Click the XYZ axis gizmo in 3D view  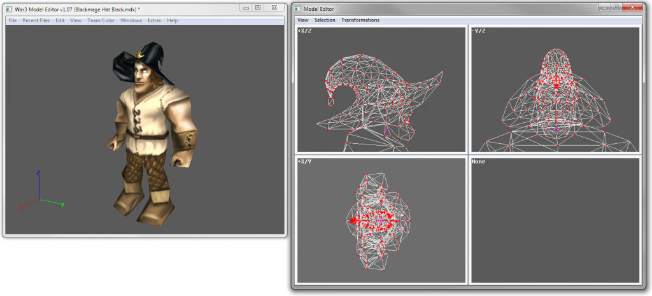(x=41, y=190)
